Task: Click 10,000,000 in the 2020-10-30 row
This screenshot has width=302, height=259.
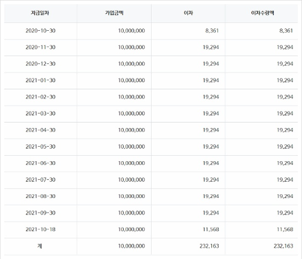Action: point(132,31)
